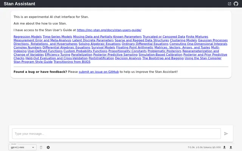Open Directions, Rotatations, and Hyperspheres link
242x151 pixels.
coord(45,44)
